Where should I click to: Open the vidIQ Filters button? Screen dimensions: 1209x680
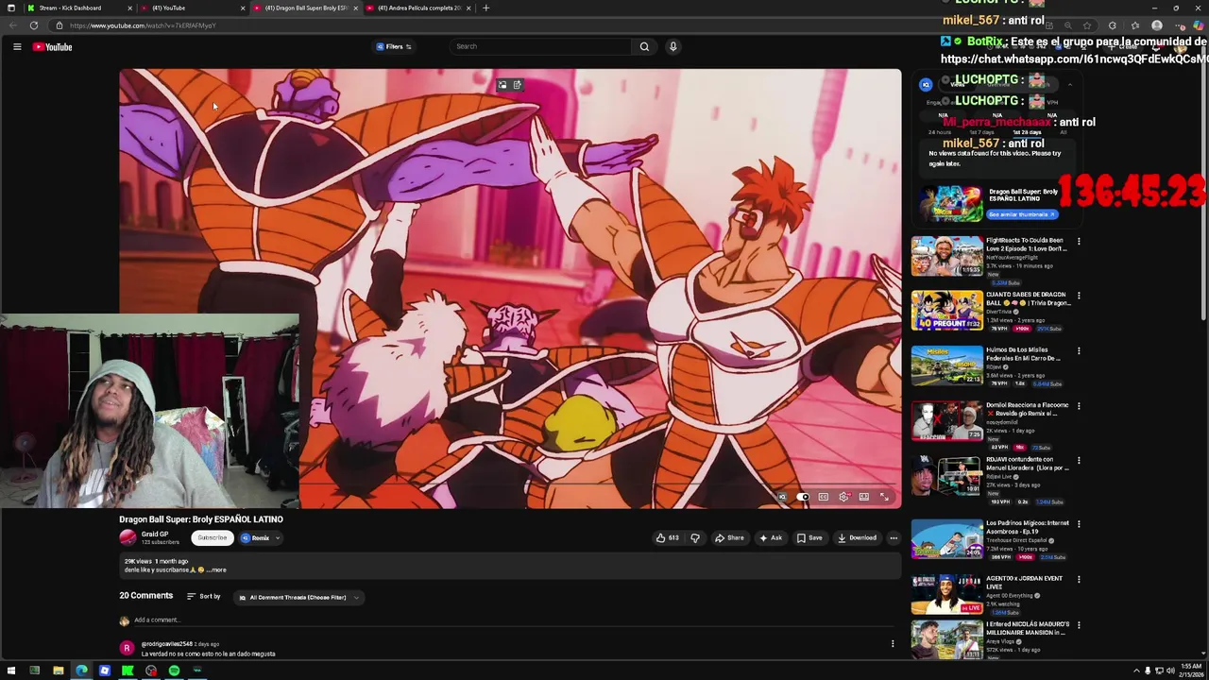(394, 46)
